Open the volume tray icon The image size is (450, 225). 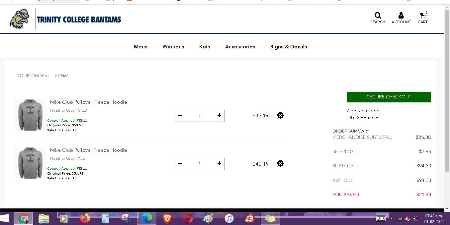click(x=408, y=219)
